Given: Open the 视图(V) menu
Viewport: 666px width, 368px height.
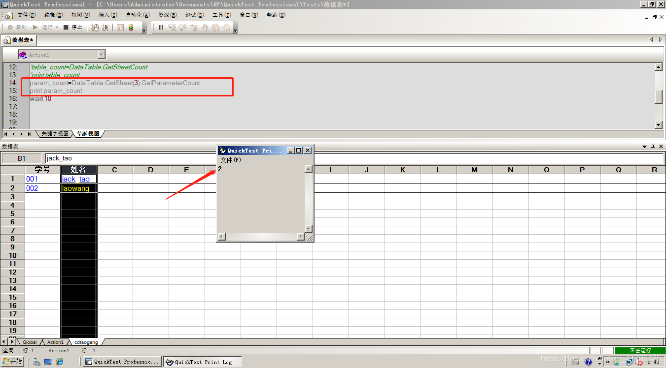Looking at the screenshot, I should (x=81, y=15).
